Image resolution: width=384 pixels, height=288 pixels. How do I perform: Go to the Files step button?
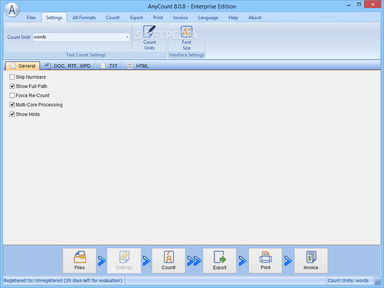click(x=79, y=261)
